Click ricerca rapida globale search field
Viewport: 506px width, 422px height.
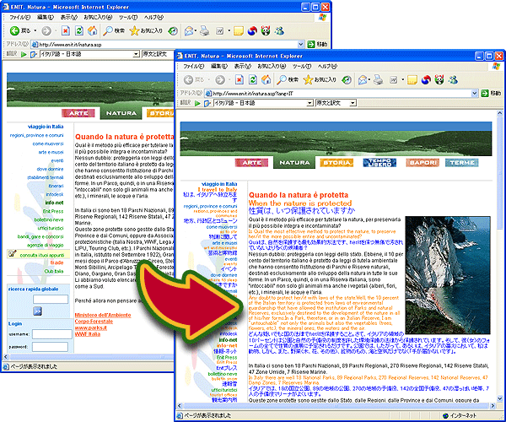pyautogui.click(x=51, y=300)
